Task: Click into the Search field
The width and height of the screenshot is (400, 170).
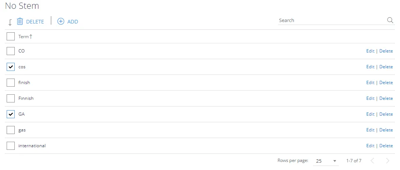Action: [332, 20]
